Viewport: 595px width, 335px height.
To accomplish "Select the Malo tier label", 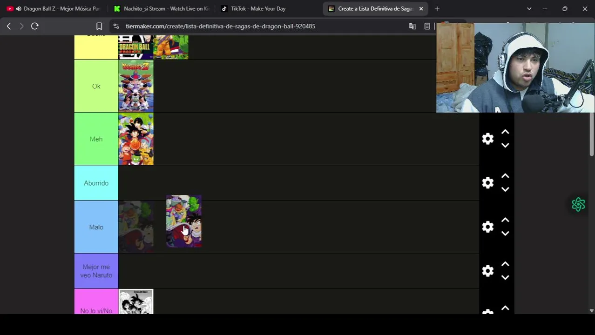I will point(96,227).
